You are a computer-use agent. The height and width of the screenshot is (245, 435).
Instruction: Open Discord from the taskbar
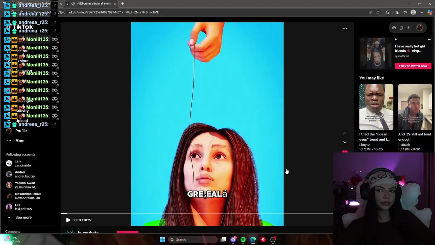click(x=233, y=240)
